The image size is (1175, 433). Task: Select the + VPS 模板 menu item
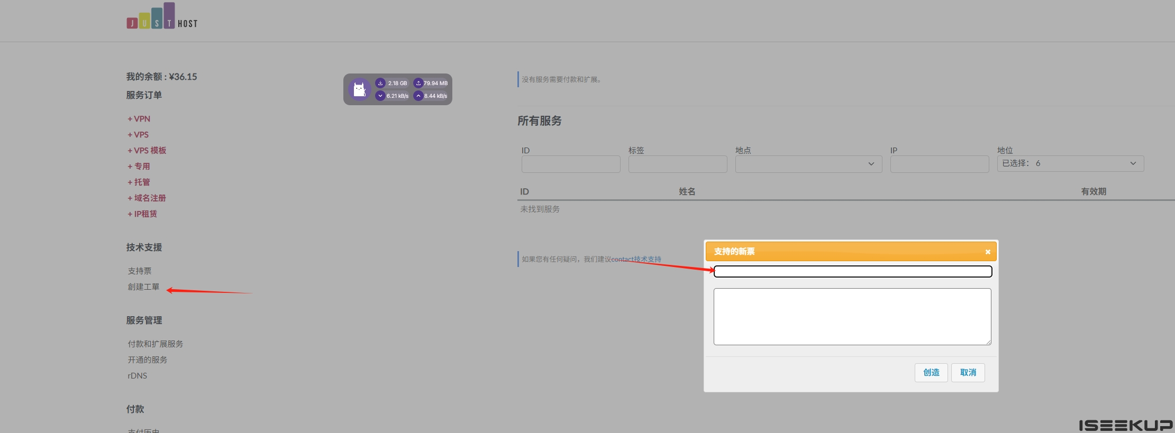(x=147, y=151)
